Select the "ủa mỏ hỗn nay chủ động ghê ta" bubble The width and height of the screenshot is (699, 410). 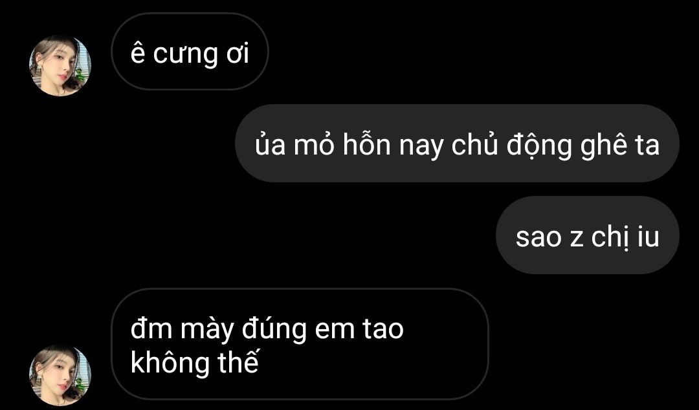point(457,144)
